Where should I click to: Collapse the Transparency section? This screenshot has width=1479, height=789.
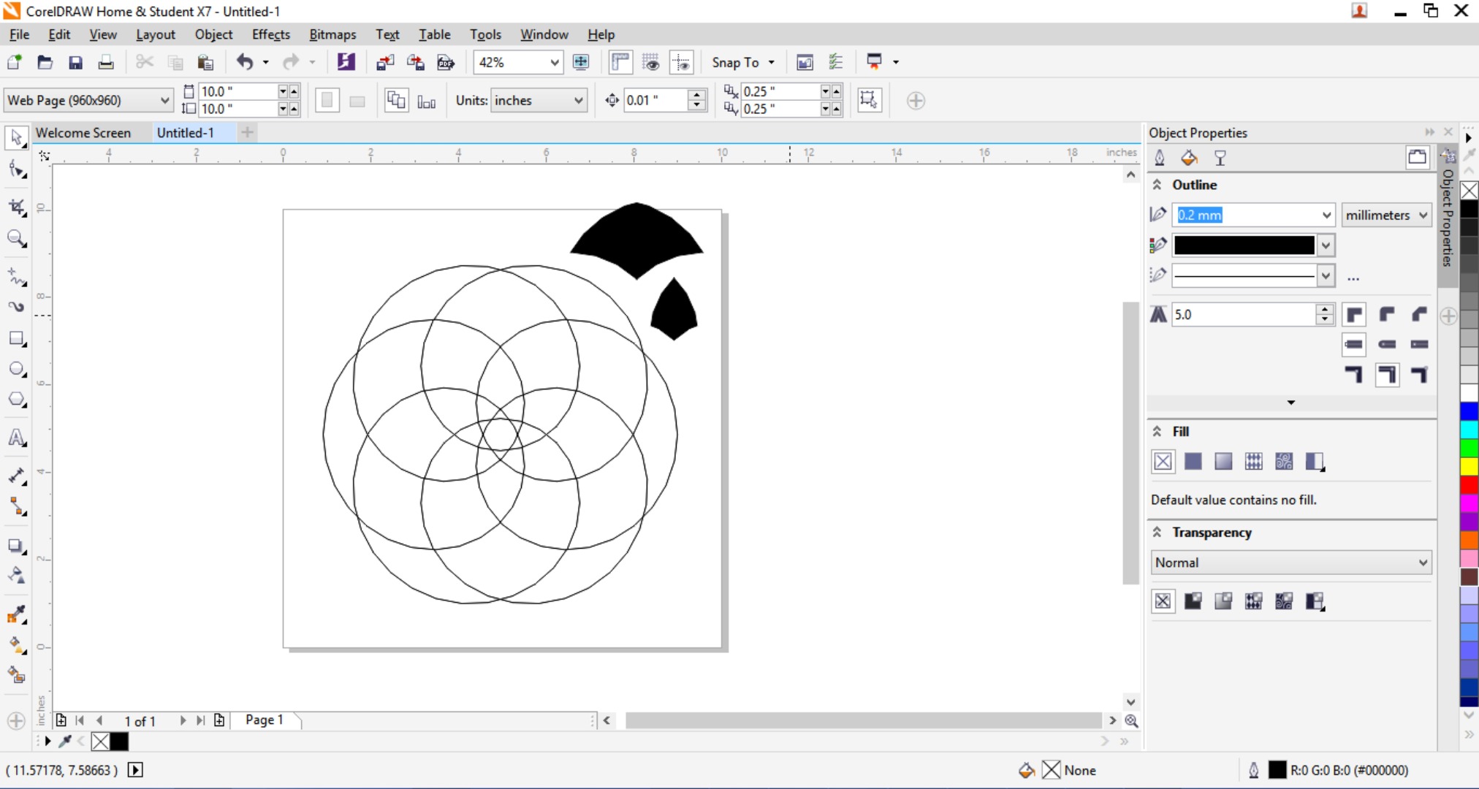(1155, 533)
